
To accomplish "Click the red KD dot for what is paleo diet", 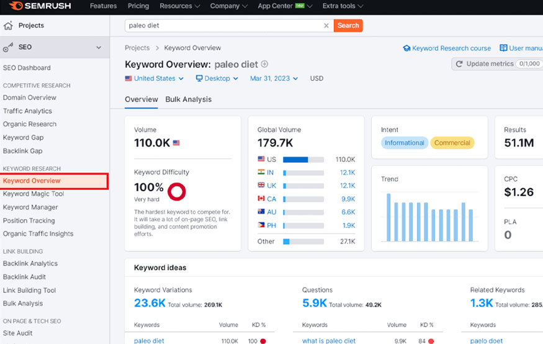I will pyautogui.click(x=431, y=342).
